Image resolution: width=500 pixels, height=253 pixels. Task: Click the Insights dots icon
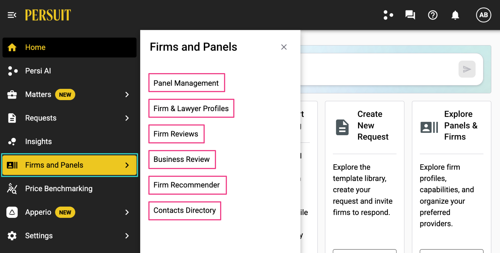[12, 142]
